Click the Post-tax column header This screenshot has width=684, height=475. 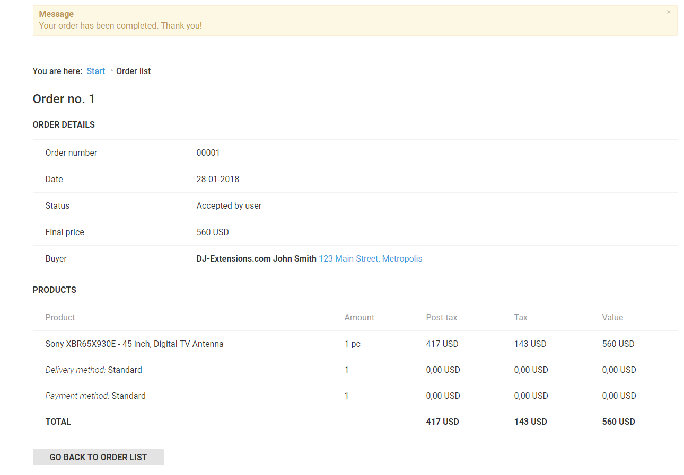coord(442,317)
